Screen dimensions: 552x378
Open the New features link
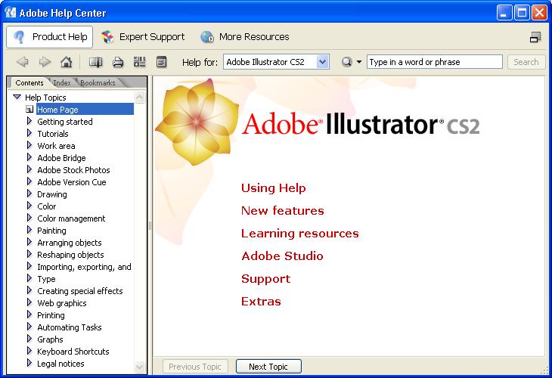283,210
